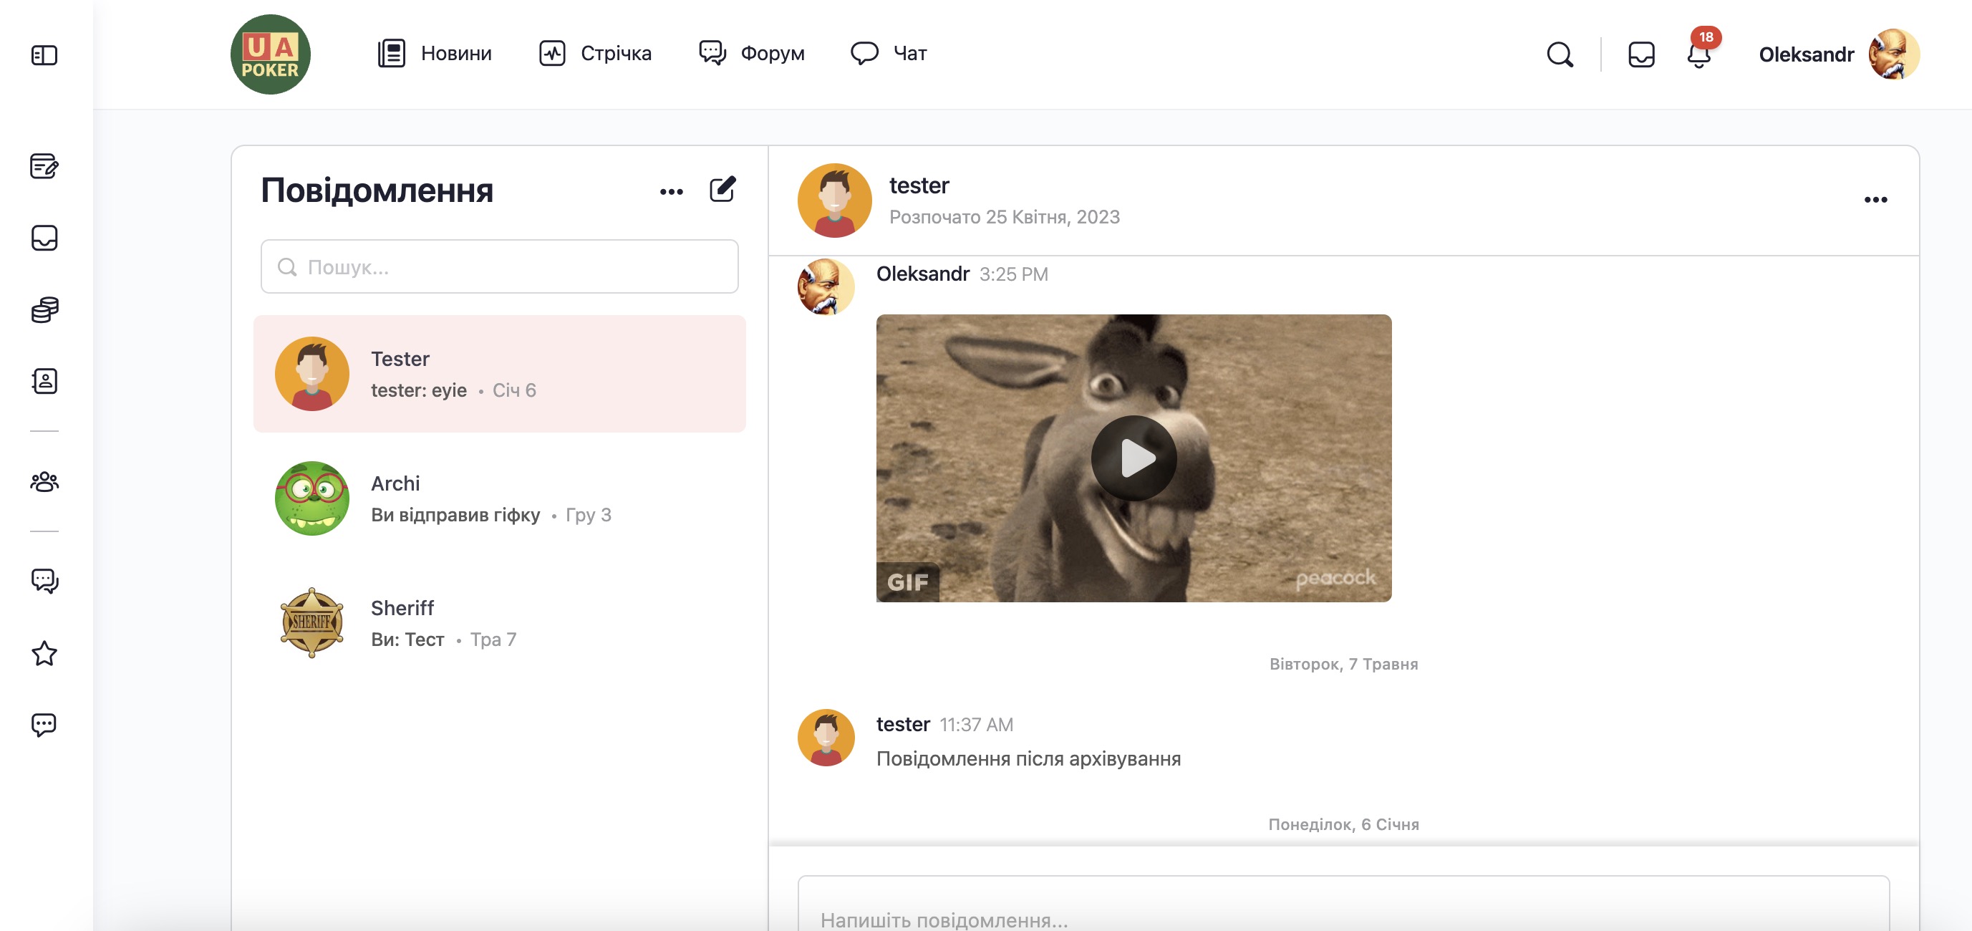Open the Форум menu item
The width and height of the screenshot is (1972, 931).
pyautogui.click(x=752, y=54)
